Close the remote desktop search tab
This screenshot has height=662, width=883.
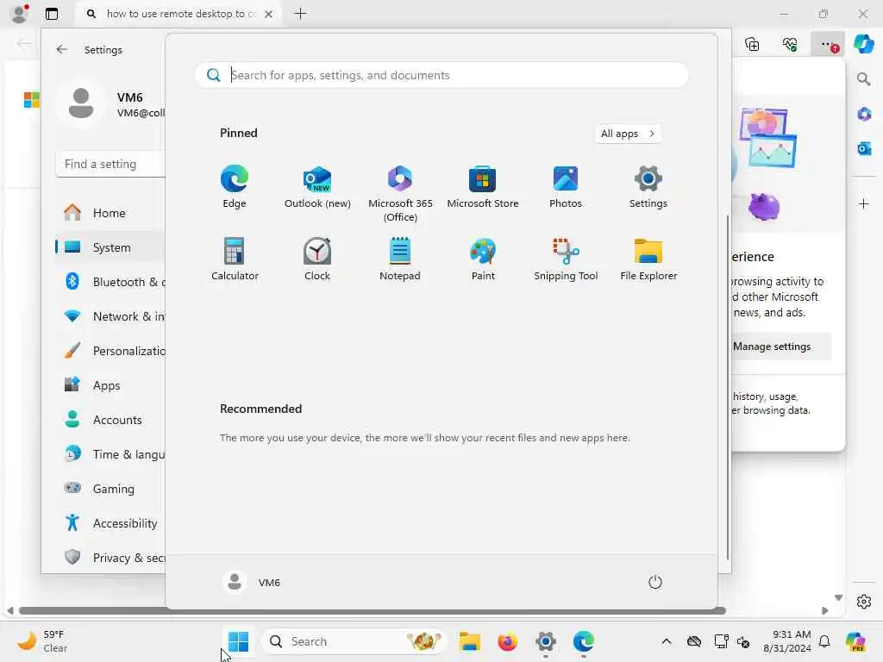269,14
